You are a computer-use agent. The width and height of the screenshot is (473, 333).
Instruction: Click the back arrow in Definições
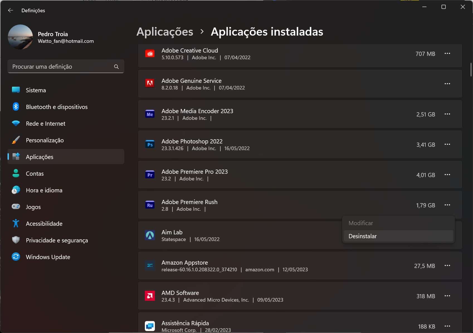coord(11,10)
